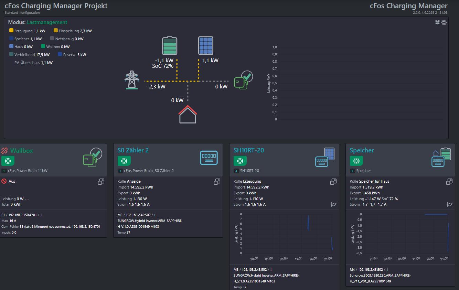The width and height of the screenshot is (459, 290).
Task: Click the Standard-Konfiguration subtitle
Action: (22, 13)
